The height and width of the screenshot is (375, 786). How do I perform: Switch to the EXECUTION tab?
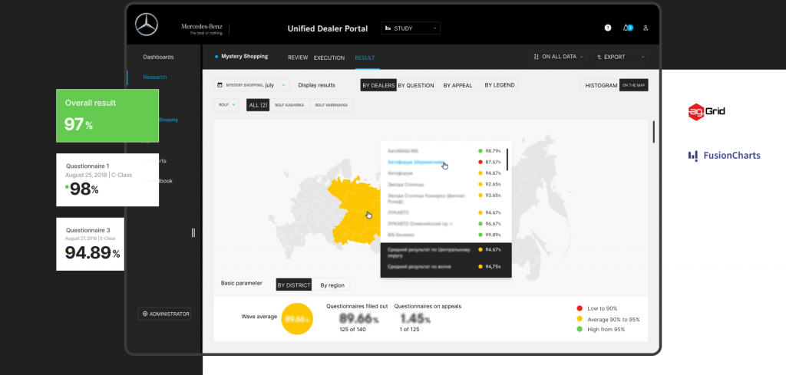click(329, 58)
